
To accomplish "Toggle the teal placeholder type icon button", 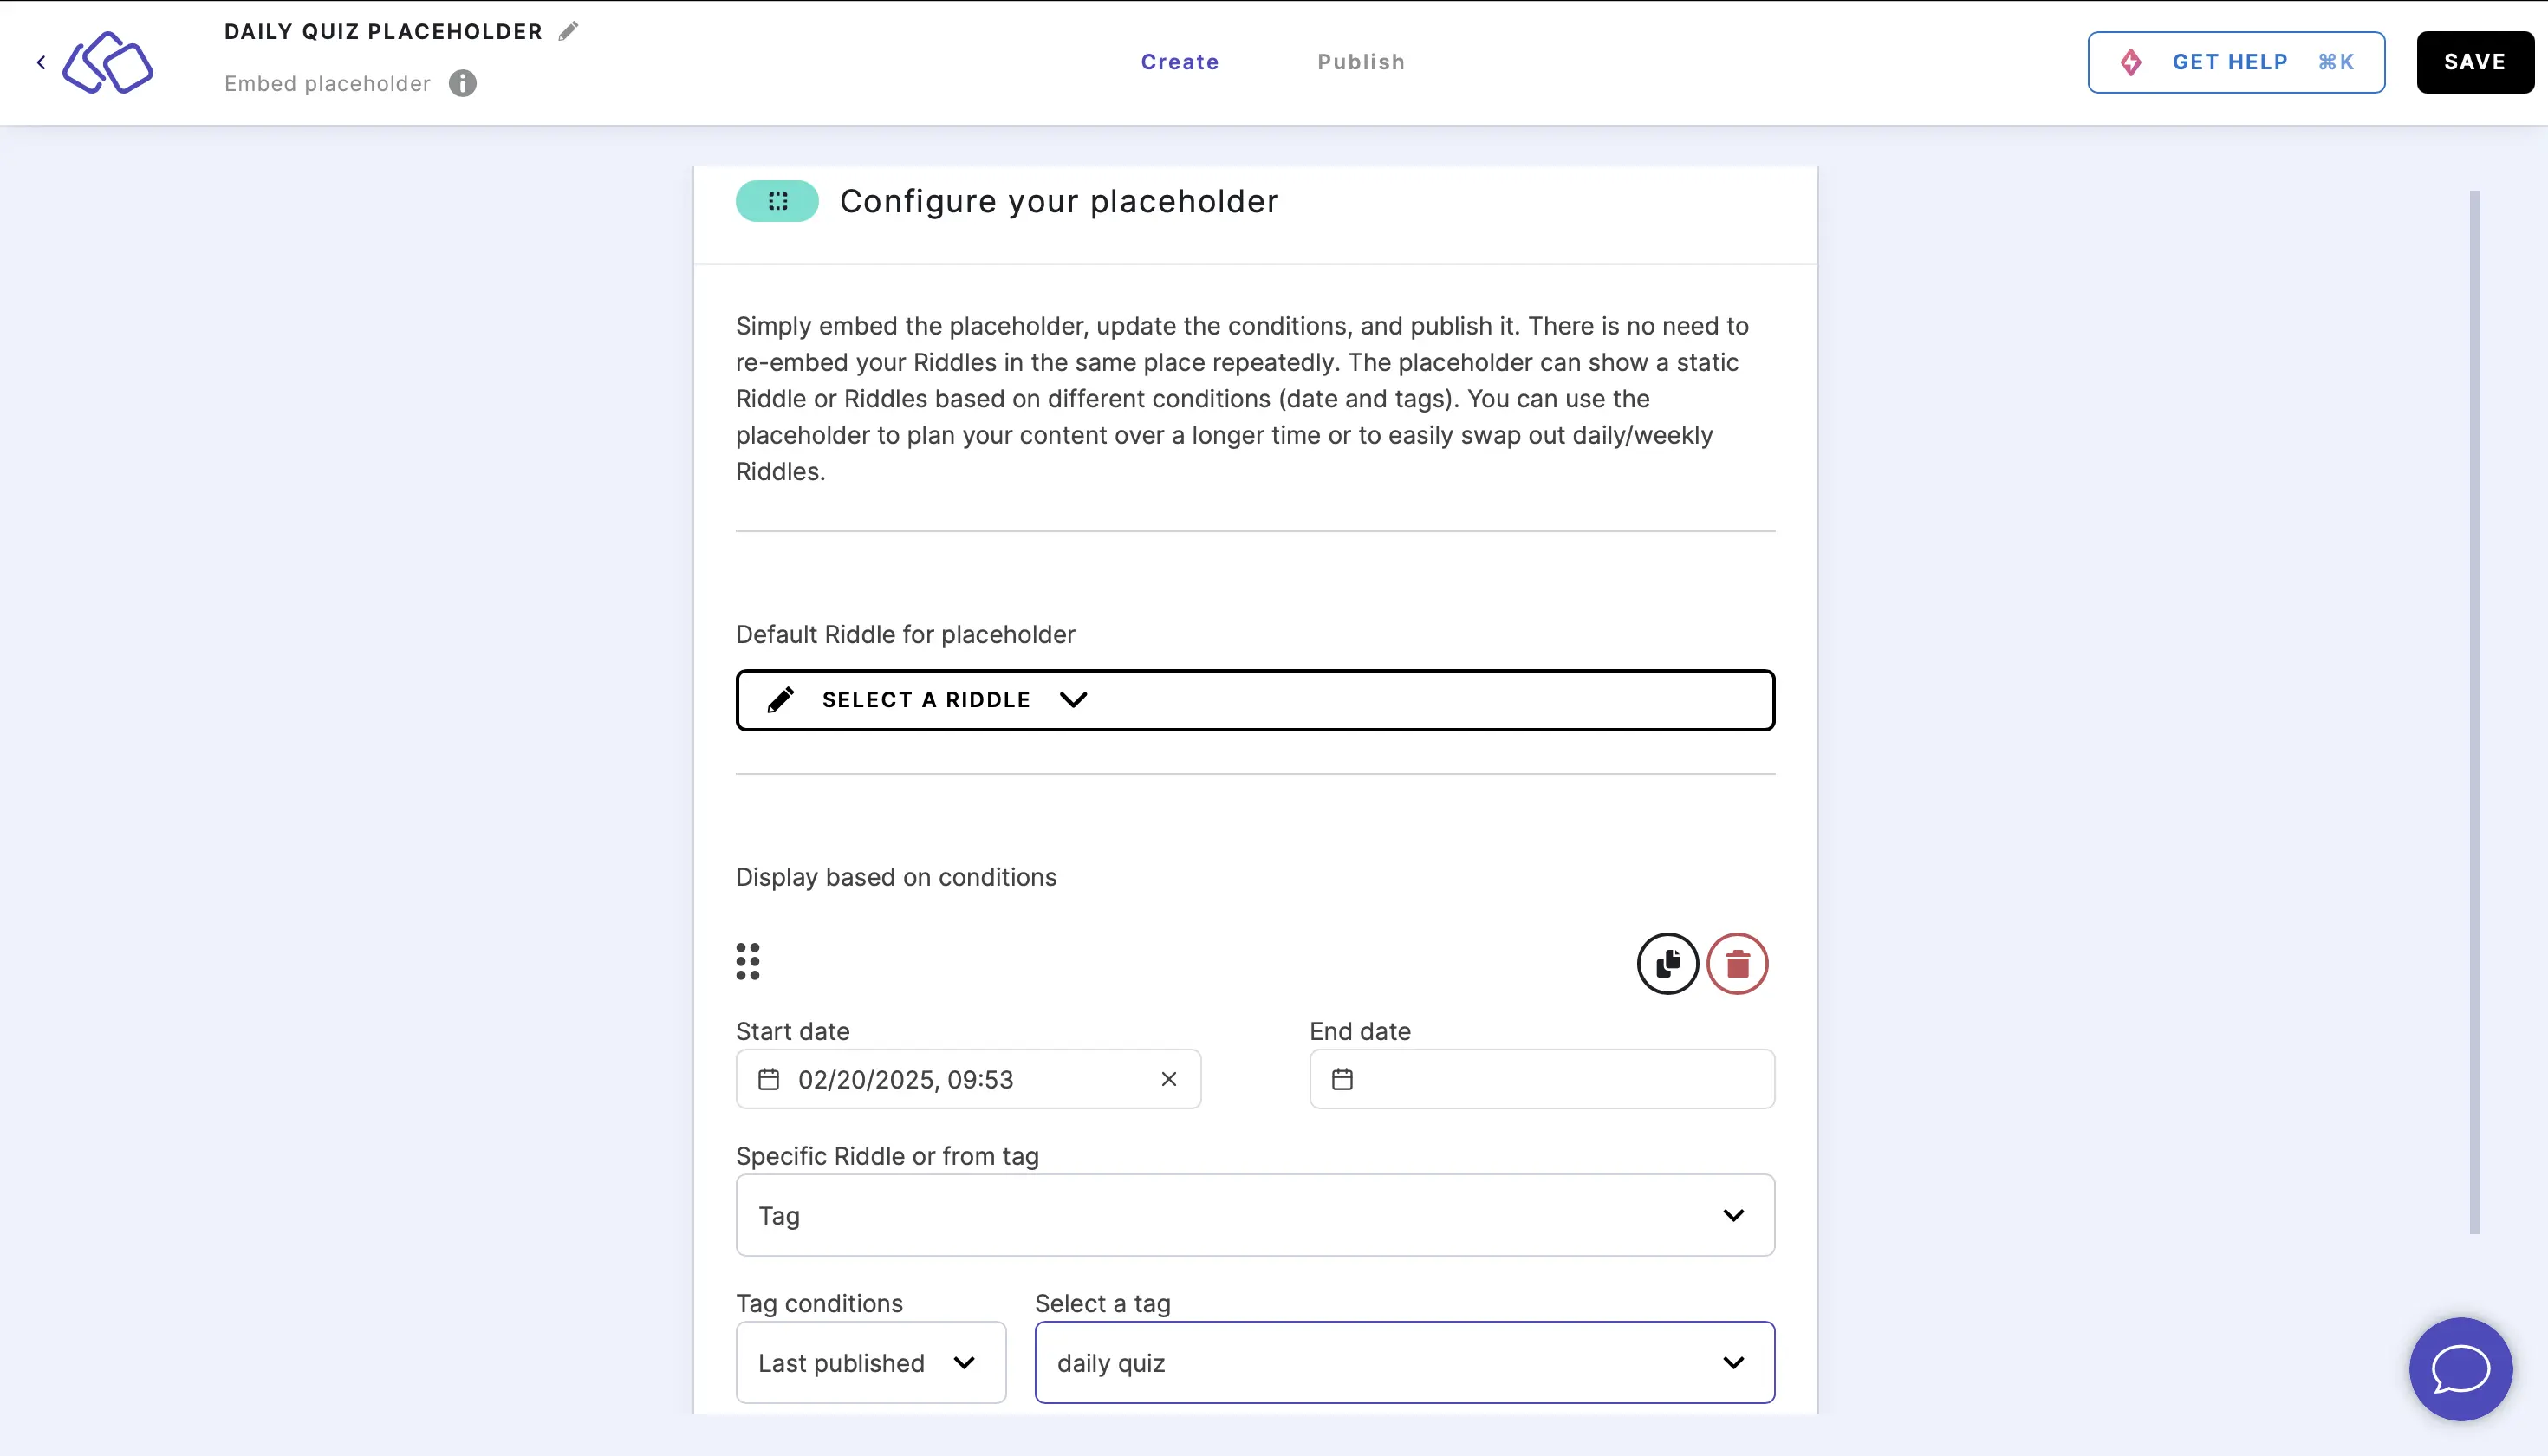I will (x=777, y=201).
